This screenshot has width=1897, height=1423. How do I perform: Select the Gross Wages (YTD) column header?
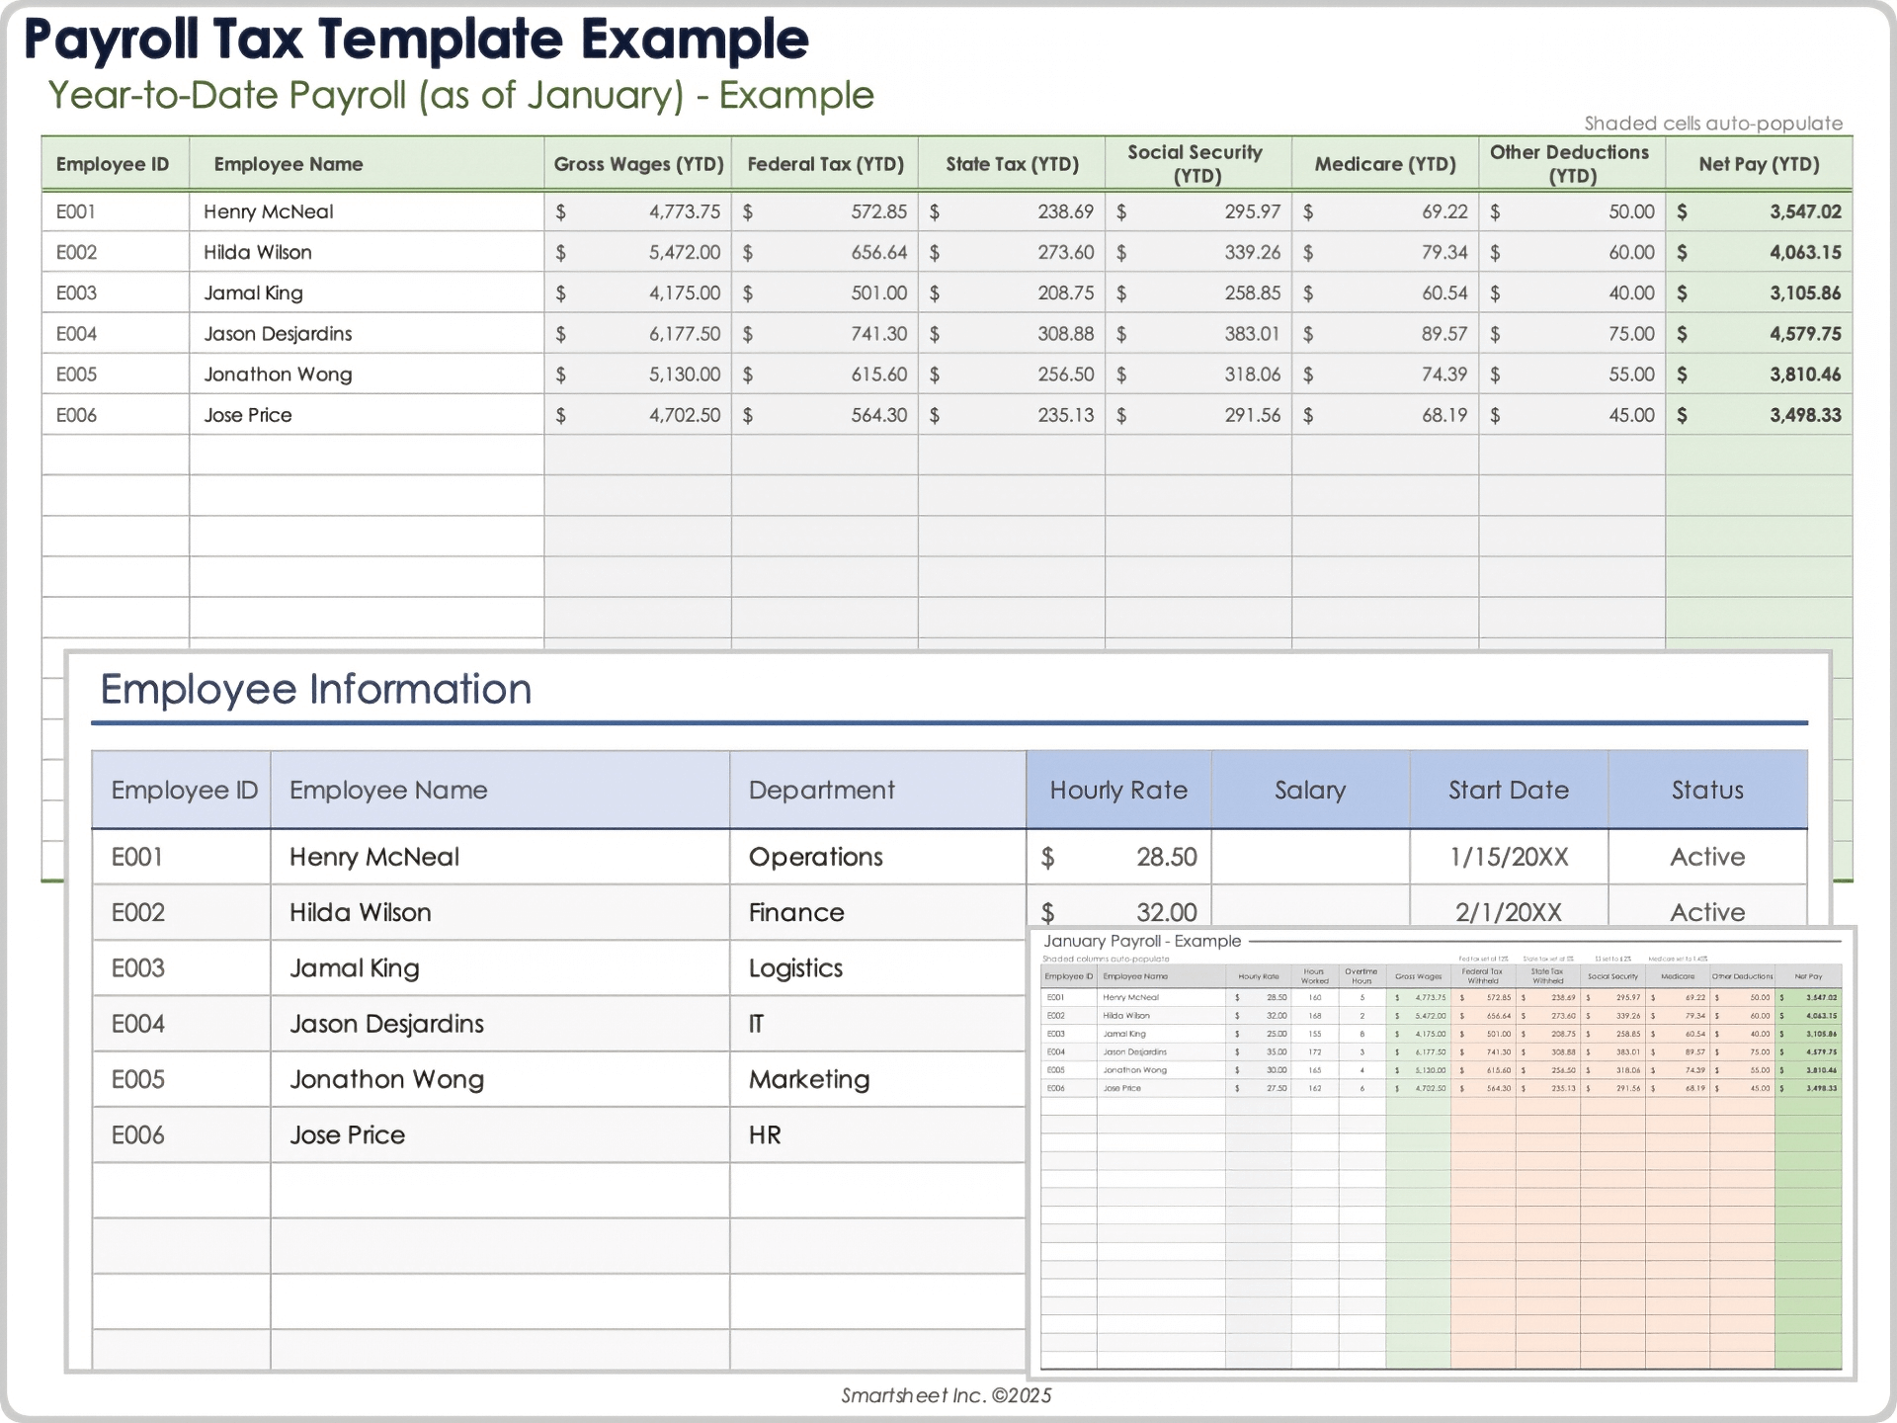637,164
